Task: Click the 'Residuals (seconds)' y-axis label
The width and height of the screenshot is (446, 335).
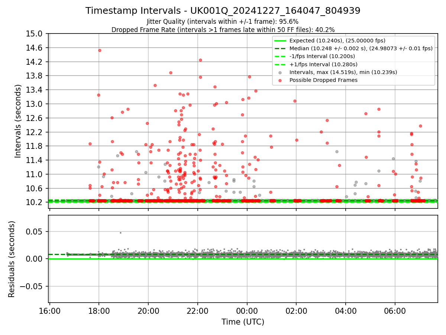Action: pyautogui.click(x=12, y=259)
